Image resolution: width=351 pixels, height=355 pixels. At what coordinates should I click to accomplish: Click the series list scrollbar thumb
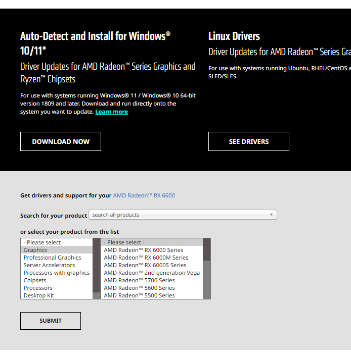tap(206, 249)
